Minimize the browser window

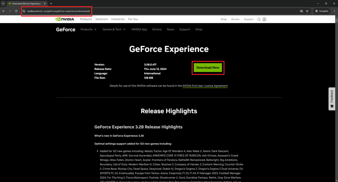point(318,3)
